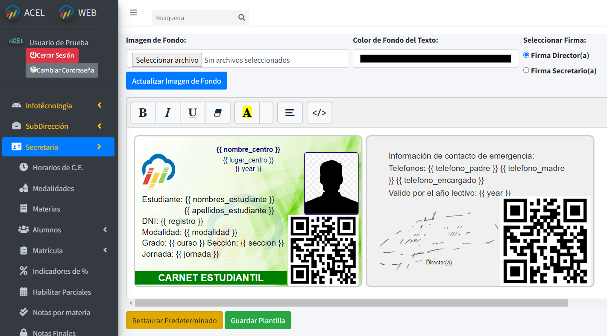Viewport: 607px width, 336px height.
Task: Click the small ACEL user avatar
Action: 16,41
